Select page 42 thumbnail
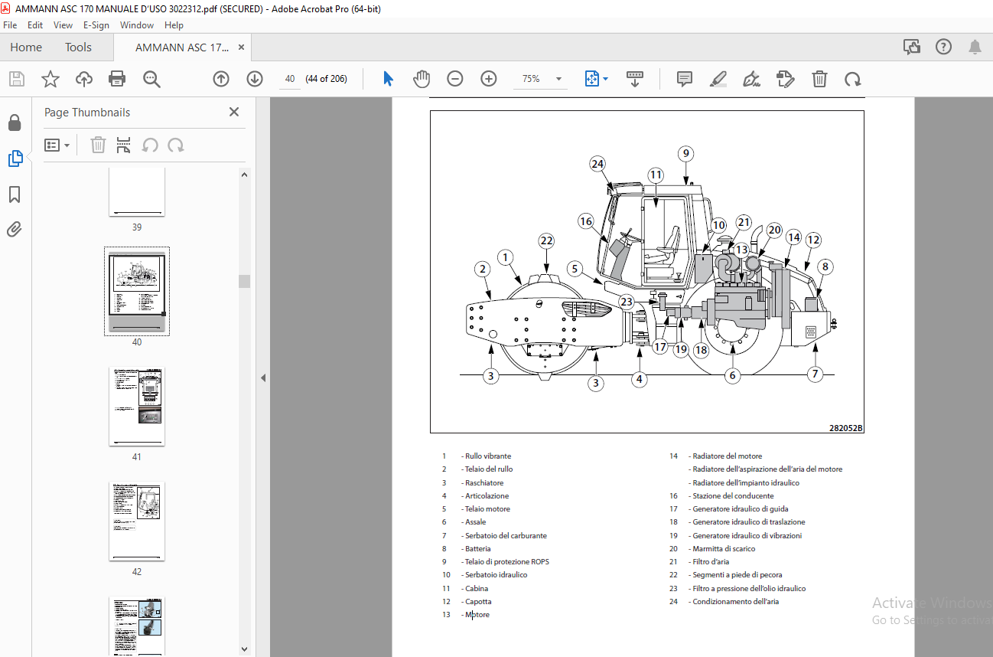Image resolution: width=993 pixels, height=657 pixels. tap(137, 521)
